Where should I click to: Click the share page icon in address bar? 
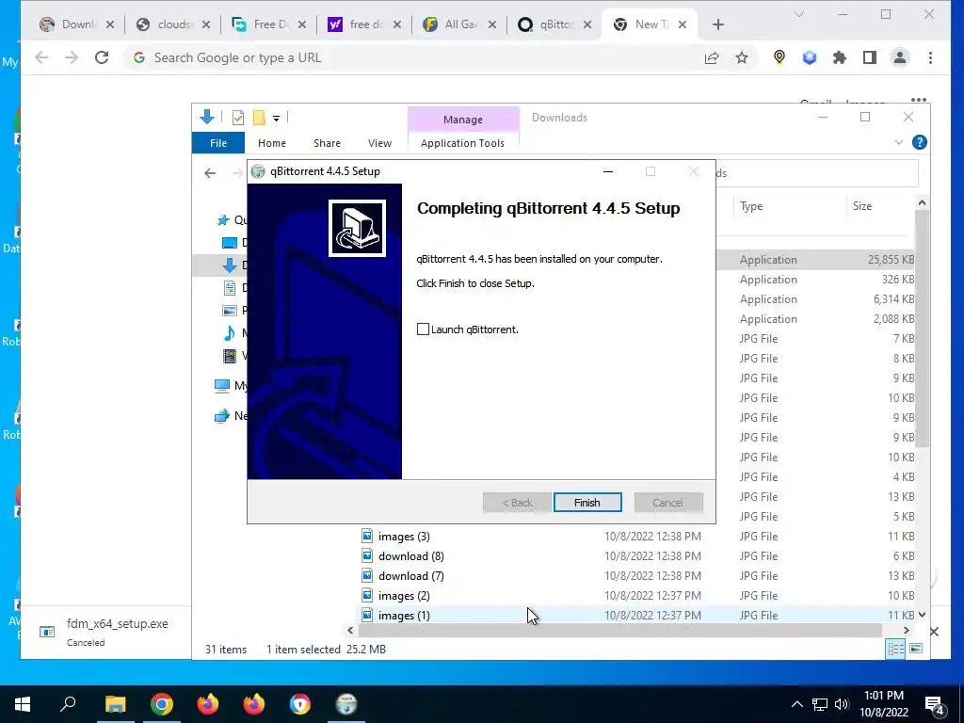point(712,57)
